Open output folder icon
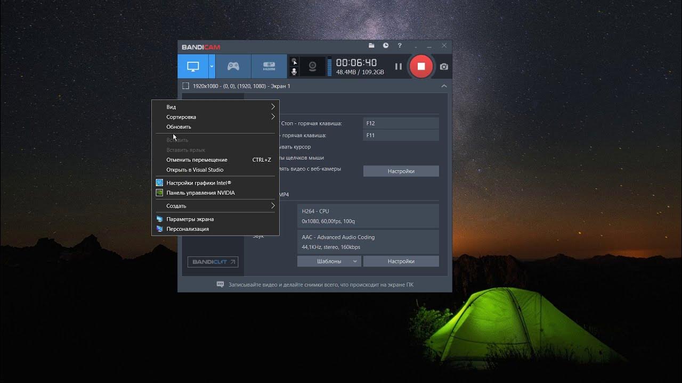Screen dimensions: 682x383 [371, 46]
